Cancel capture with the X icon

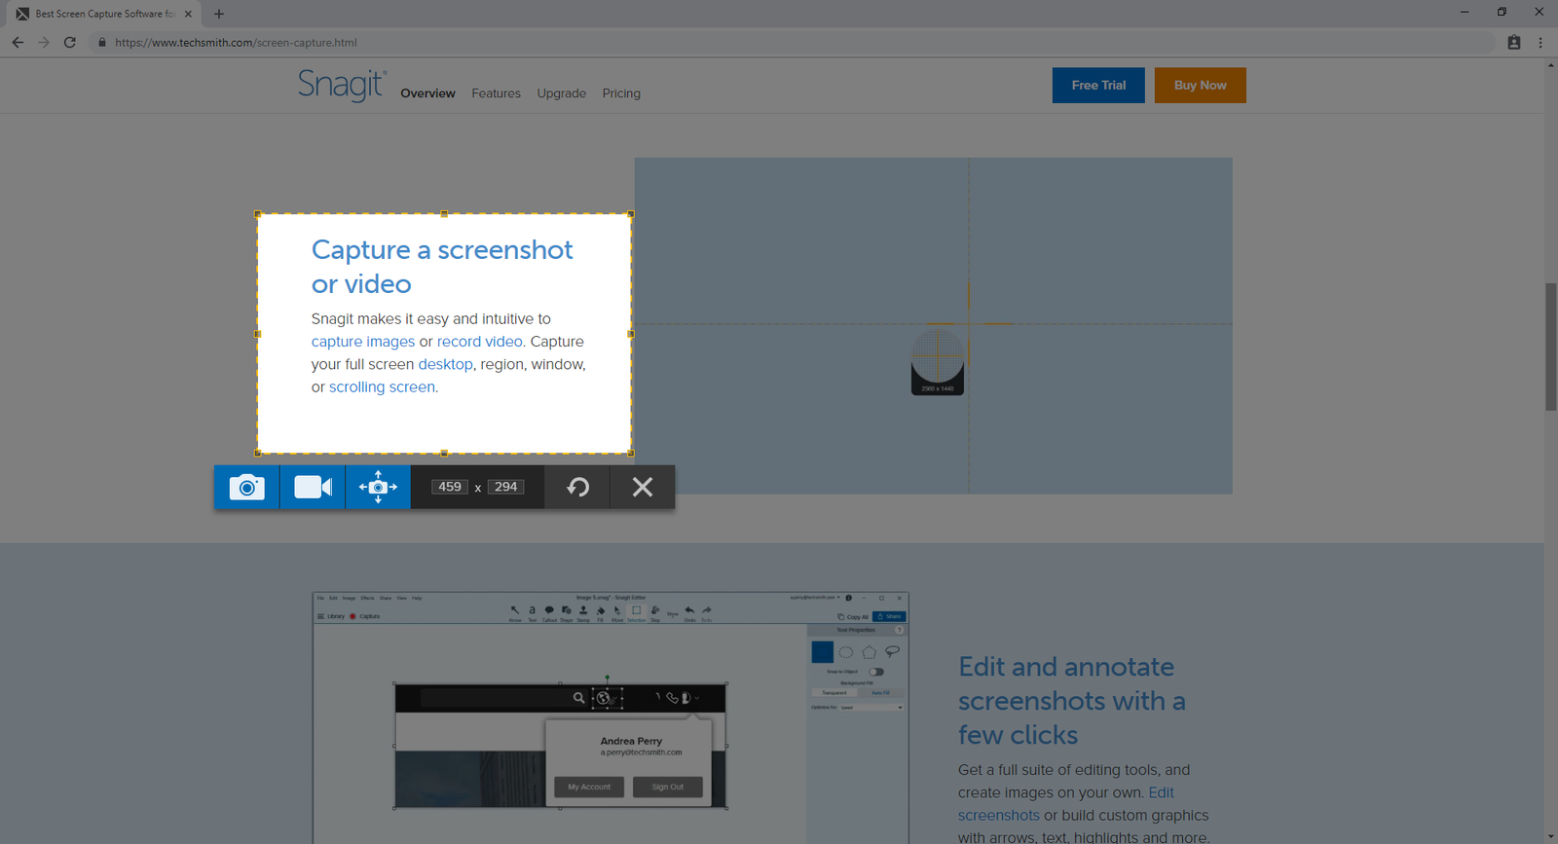point(643,487)
